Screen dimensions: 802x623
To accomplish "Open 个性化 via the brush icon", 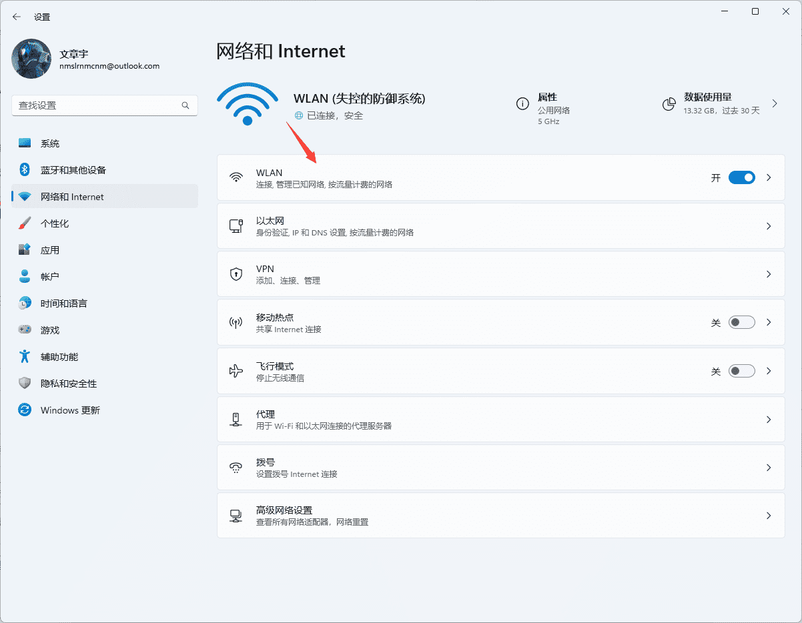I will click(x=24, y=223).
